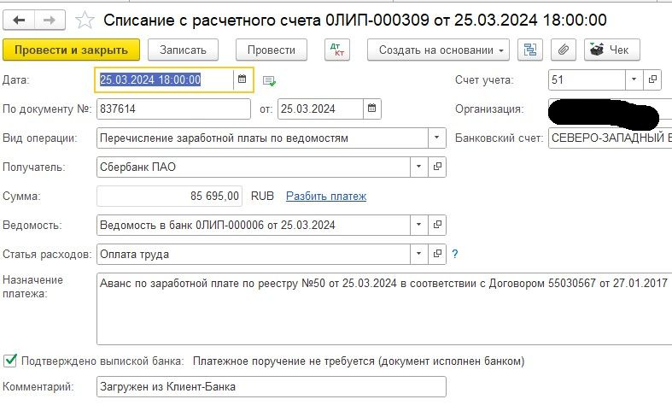Click the green document icon next to date

click(269, 80)
